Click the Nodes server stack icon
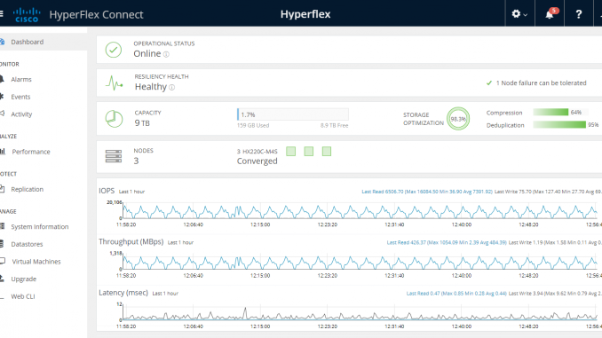The image size is (602, 338). point(114,156)
